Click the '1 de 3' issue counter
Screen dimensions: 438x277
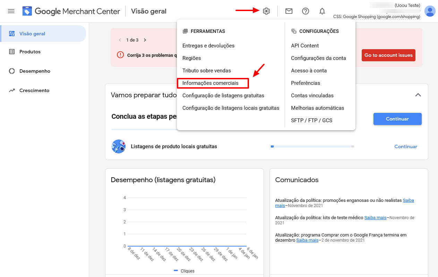pos(132,40)
